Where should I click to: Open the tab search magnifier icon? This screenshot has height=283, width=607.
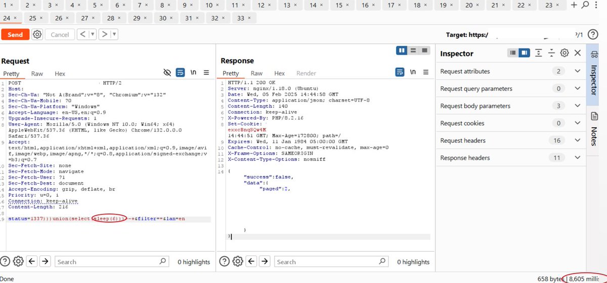click(585, 5)
